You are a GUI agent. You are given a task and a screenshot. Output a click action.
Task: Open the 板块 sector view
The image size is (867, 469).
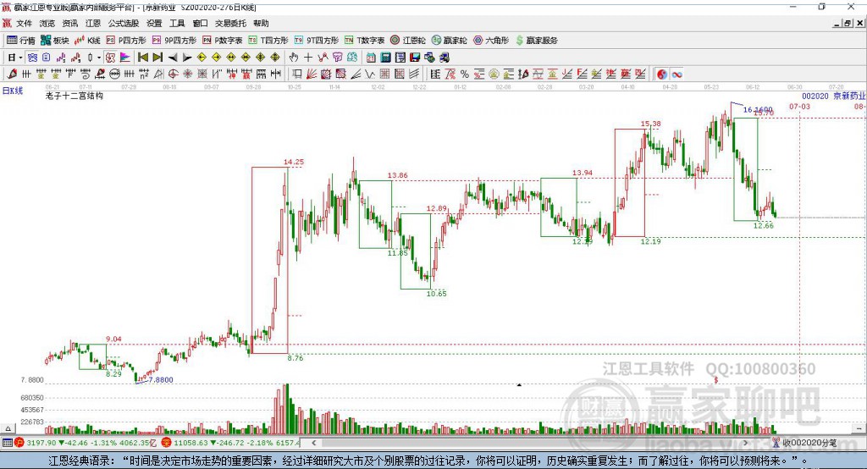(55, 41)
